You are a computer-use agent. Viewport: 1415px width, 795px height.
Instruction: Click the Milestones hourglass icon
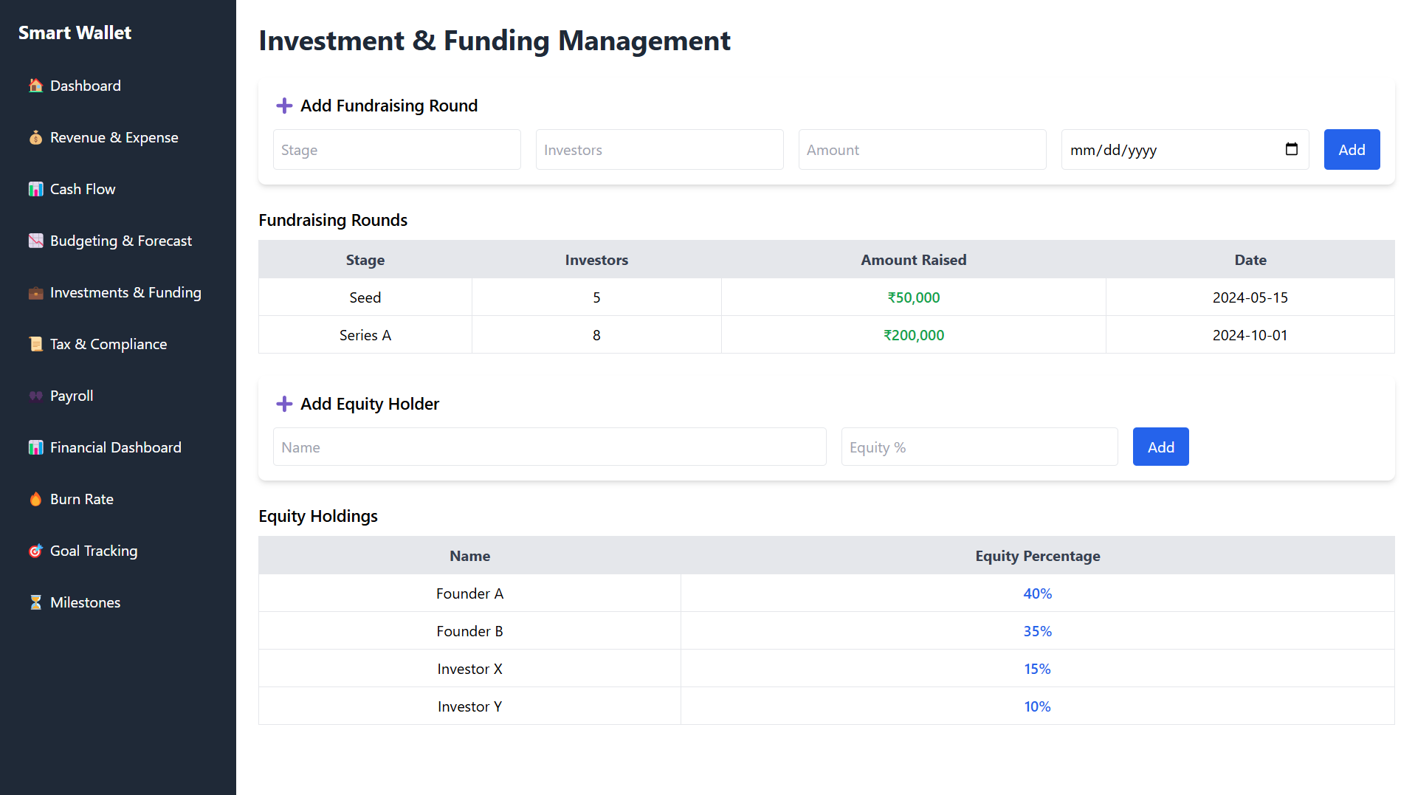[35, 602]
